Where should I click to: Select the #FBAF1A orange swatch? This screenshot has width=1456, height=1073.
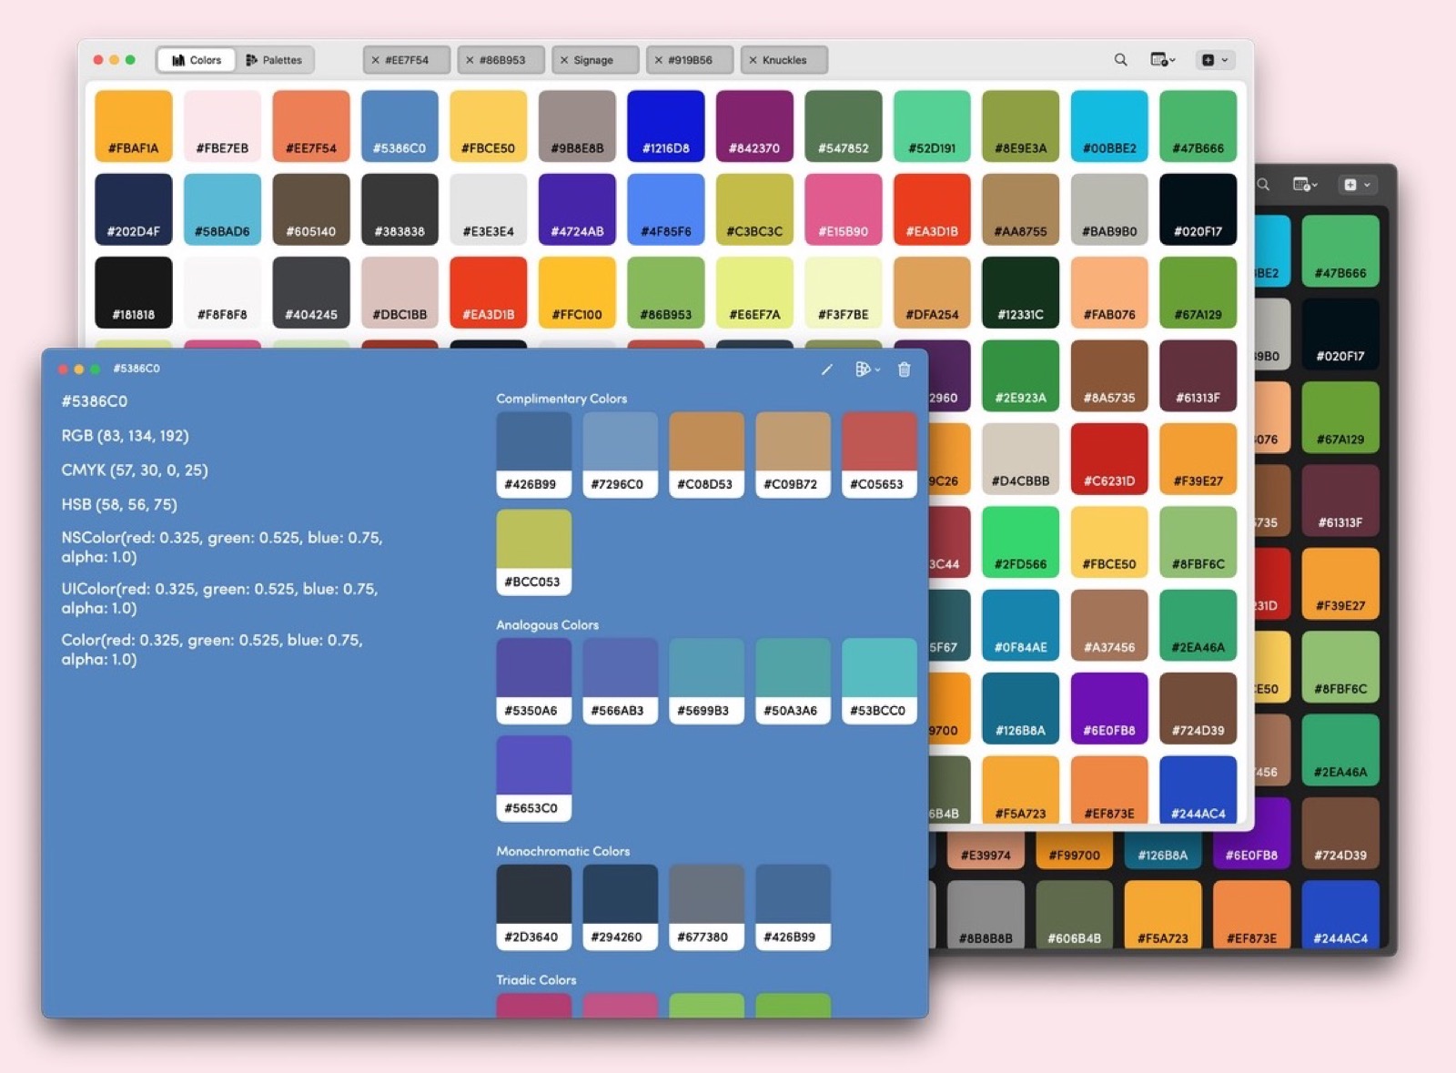[x=134, y=126]
